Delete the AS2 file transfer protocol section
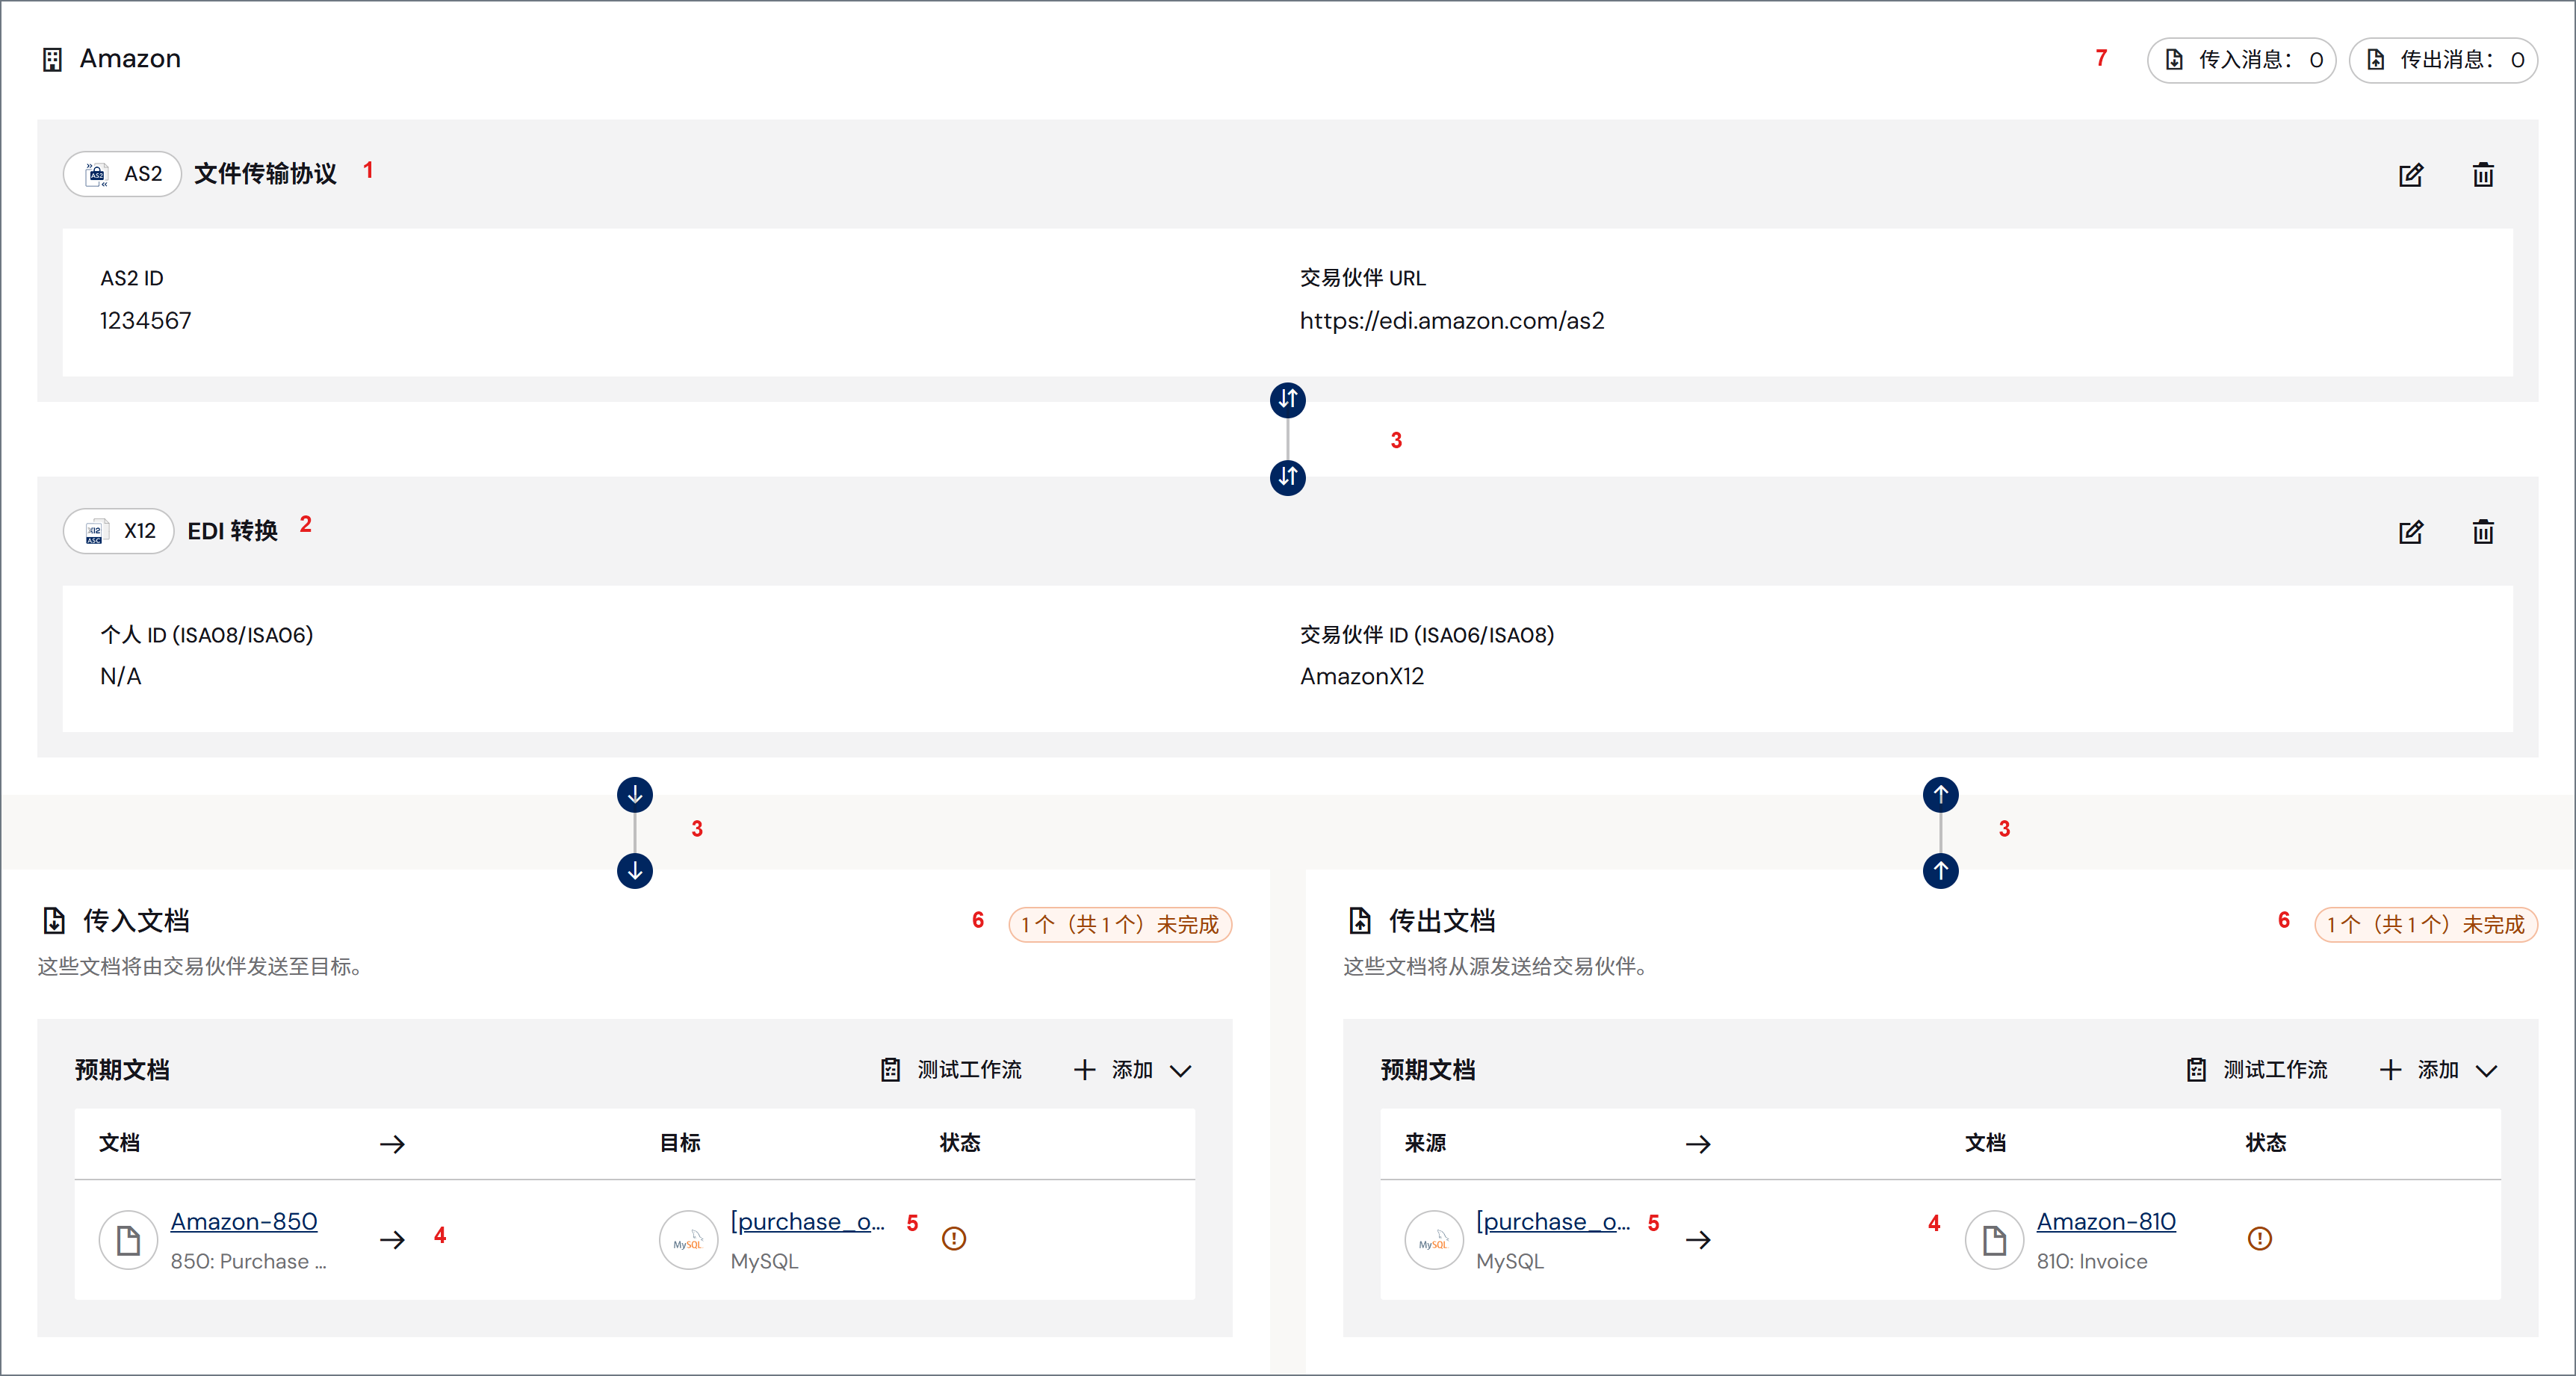Viewport: 2576px width, 1376px height. point(2482,175)
